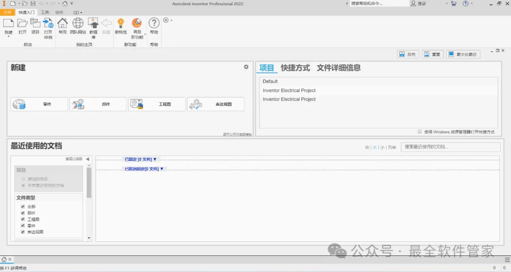
Task: Expand the 已固定 [0 文件] section
Action: pyautogui.click(x=141, y=159)
